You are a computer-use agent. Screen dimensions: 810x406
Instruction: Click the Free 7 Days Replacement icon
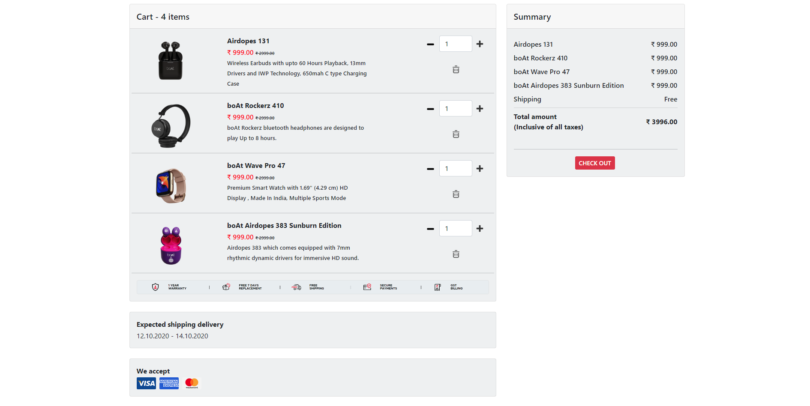[x=226, y=287]
